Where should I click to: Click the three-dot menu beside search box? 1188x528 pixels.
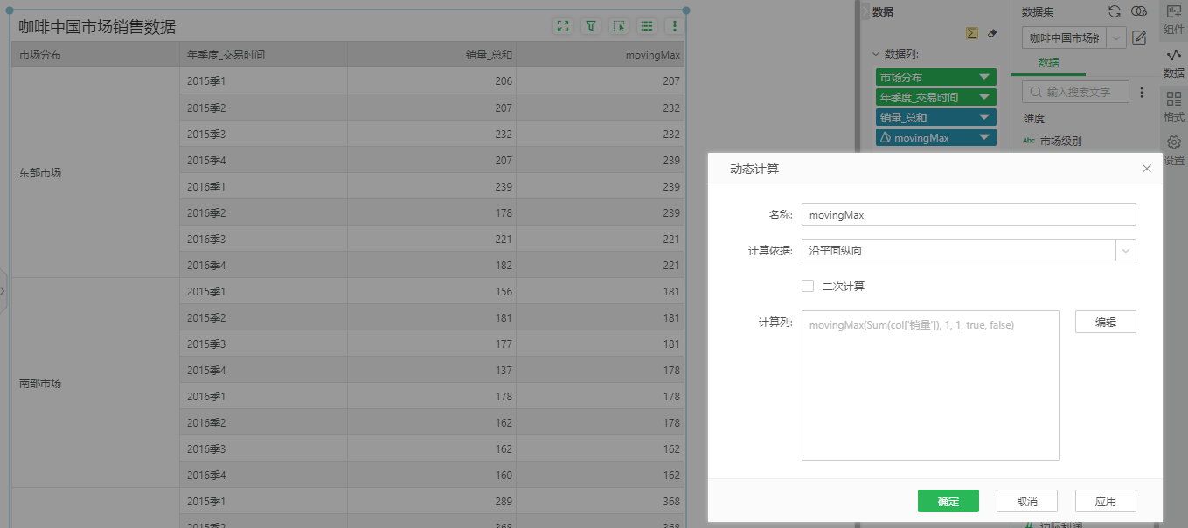[1142, 92]
